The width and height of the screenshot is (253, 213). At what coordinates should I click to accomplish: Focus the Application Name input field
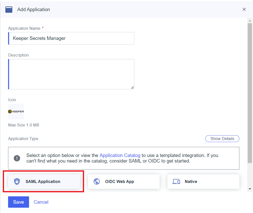click(71, 38)
